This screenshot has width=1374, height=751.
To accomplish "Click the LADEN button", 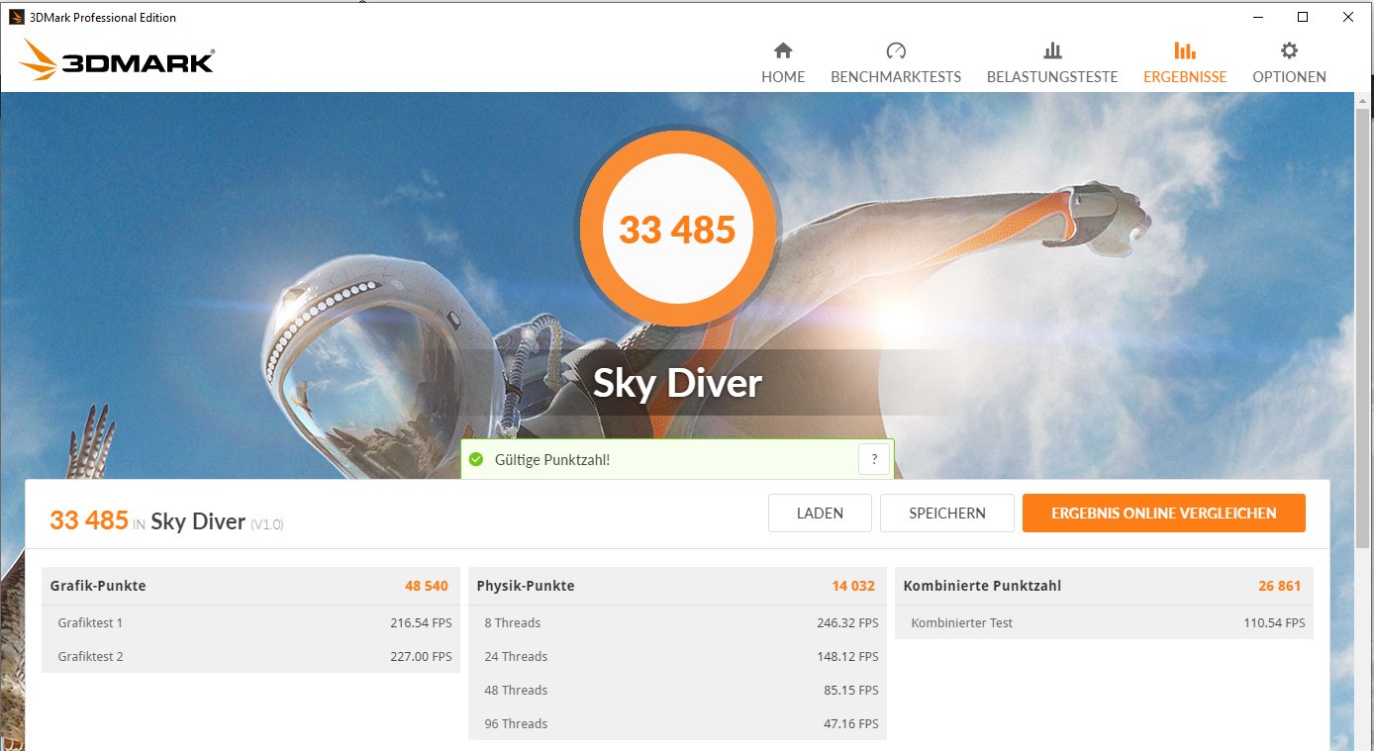I will coord(820,514).
